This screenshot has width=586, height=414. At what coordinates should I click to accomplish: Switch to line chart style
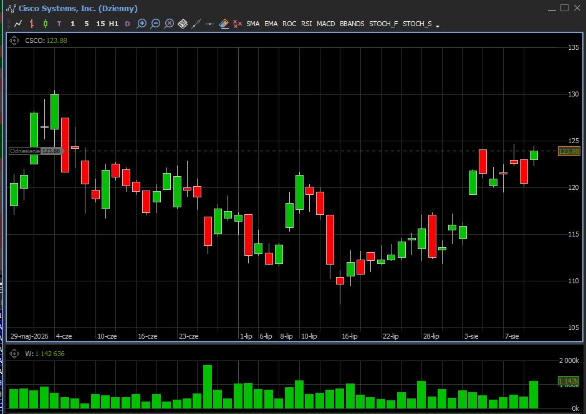pyautogui.click(x=18, y=24)
